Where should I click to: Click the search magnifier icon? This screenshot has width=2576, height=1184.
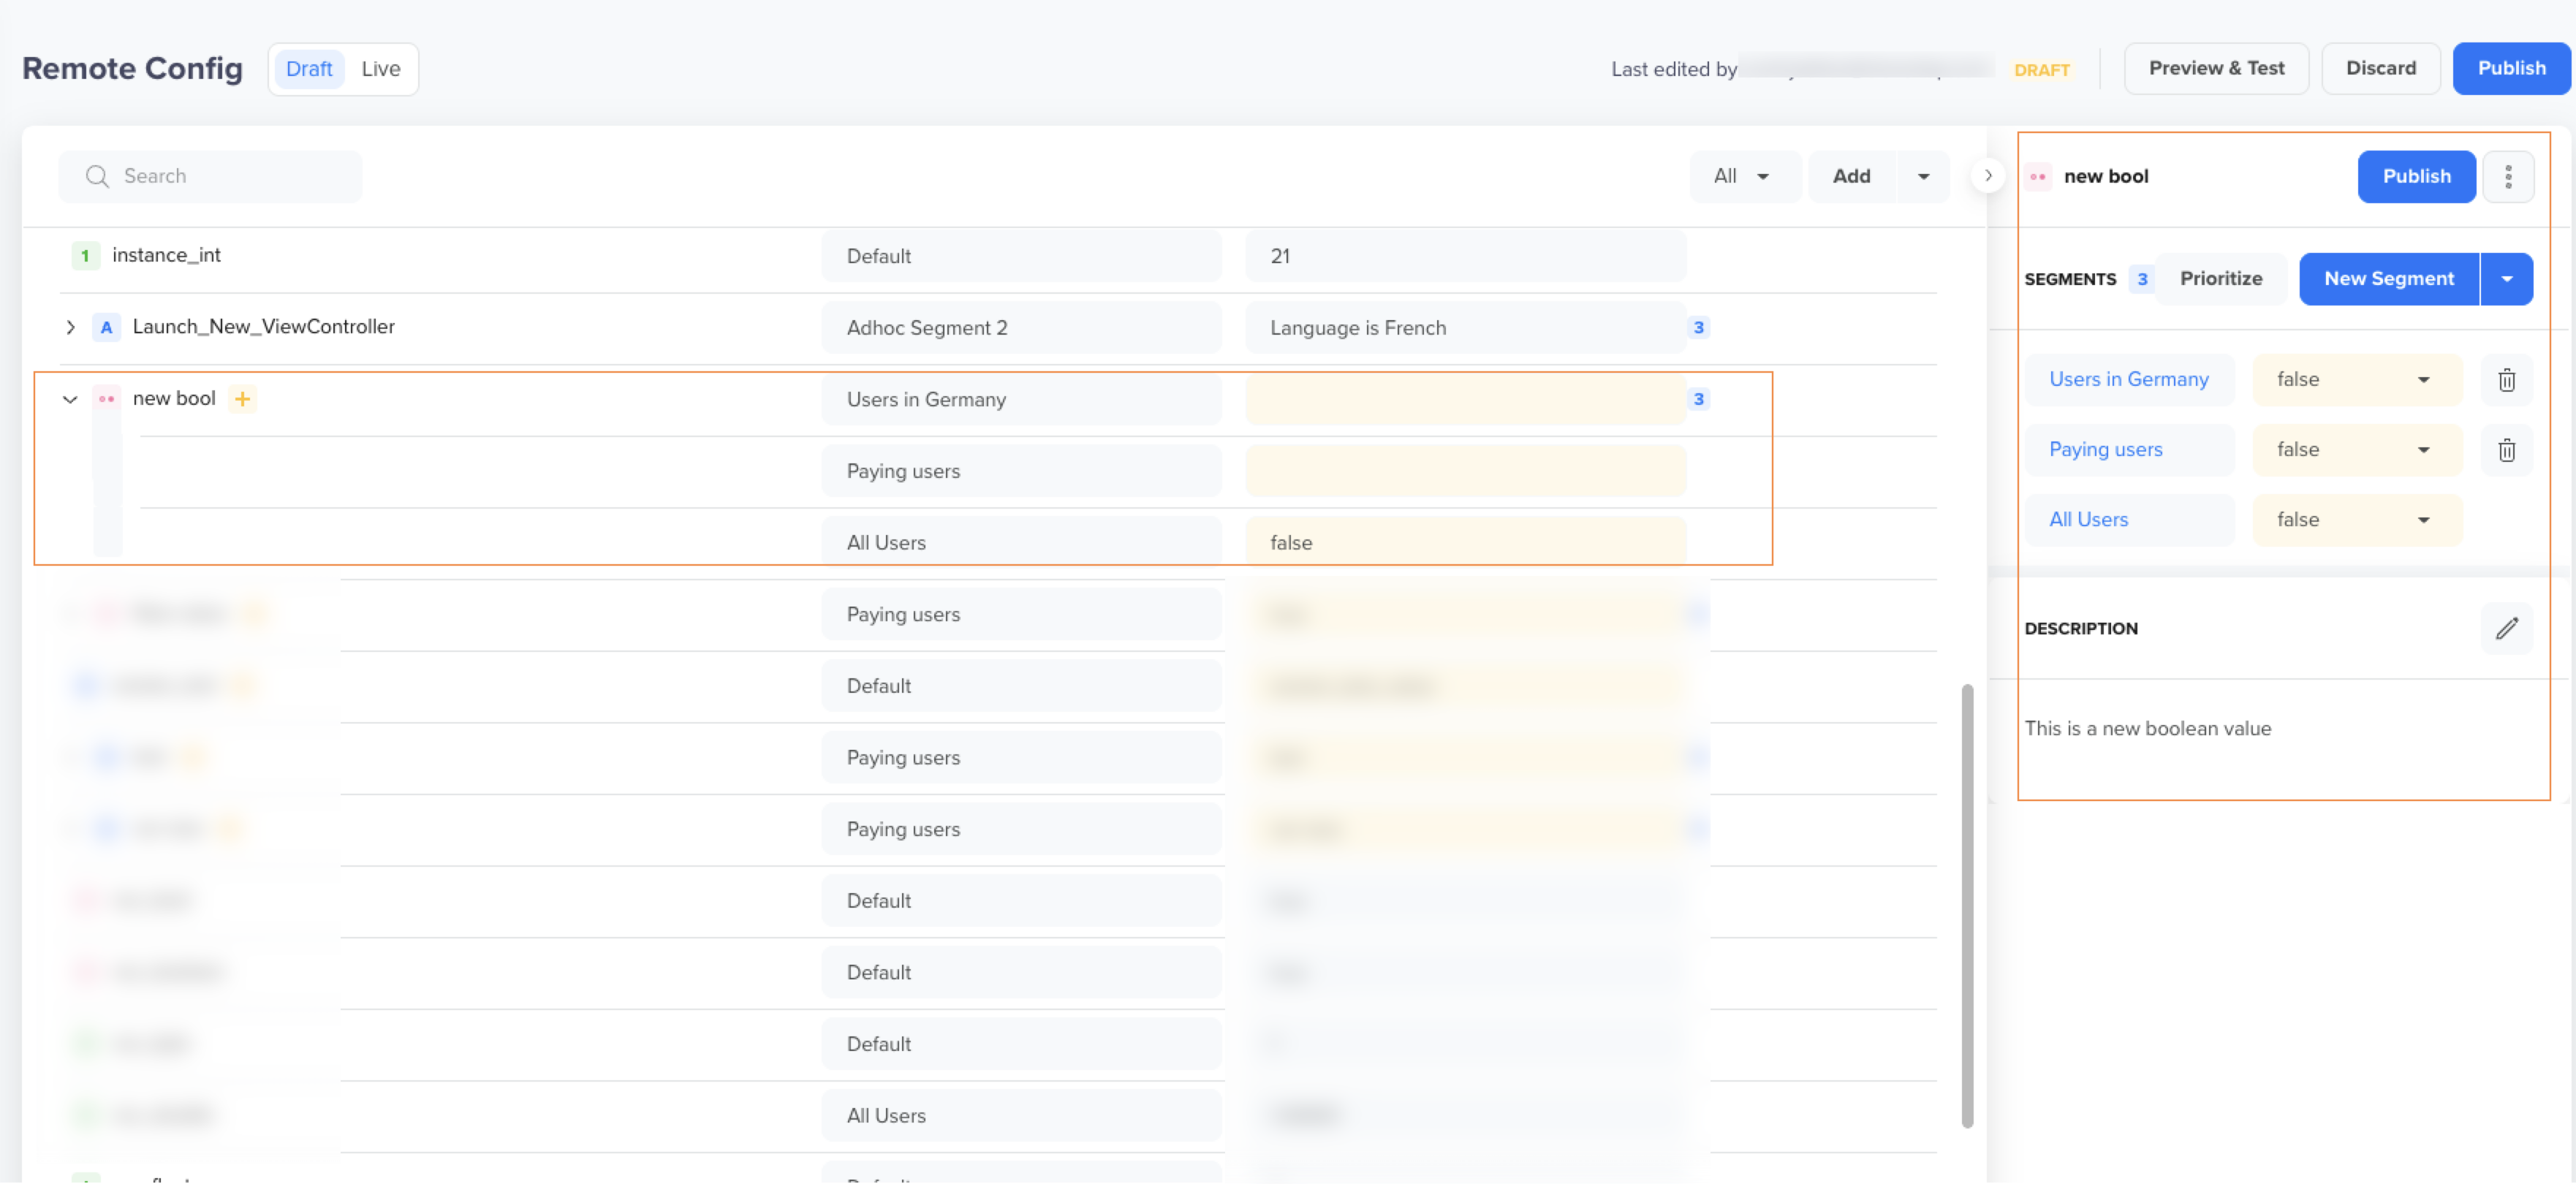[97, 177]
